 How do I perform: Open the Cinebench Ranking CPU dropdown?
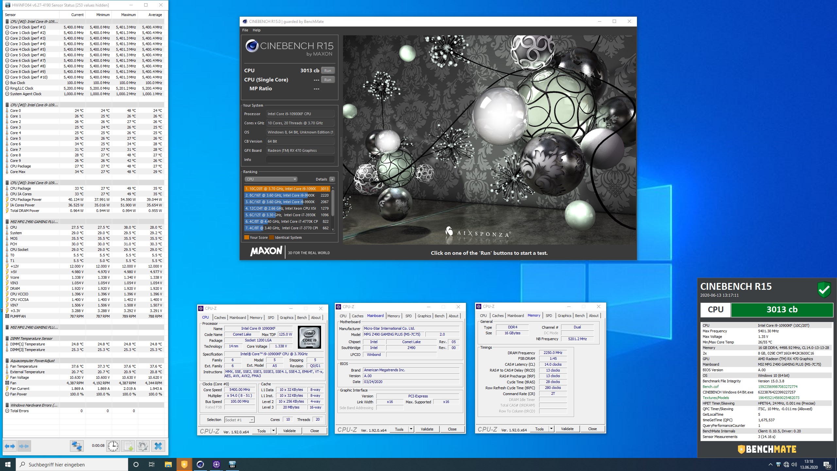(x=271, y=179)
